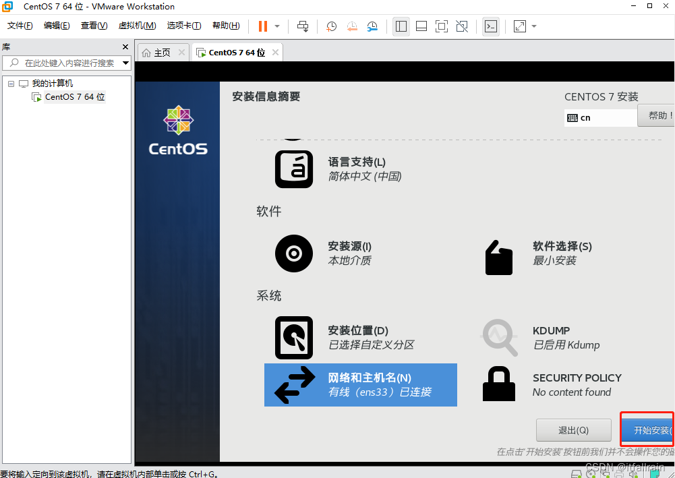Revert to the previous snapshot icon

pos(352,26)
